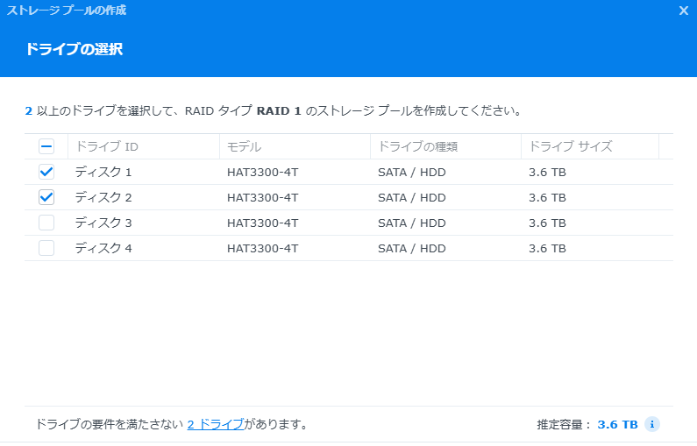Sort by the ドライブ ID column header

tap(106, 146)
